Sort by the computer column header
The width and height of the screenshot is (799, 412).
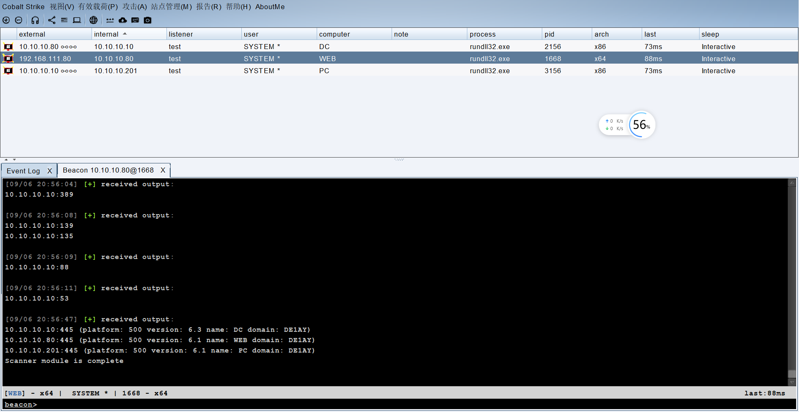(354, 34)
